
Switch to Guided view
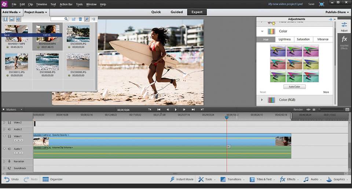(x=177, y=12)
